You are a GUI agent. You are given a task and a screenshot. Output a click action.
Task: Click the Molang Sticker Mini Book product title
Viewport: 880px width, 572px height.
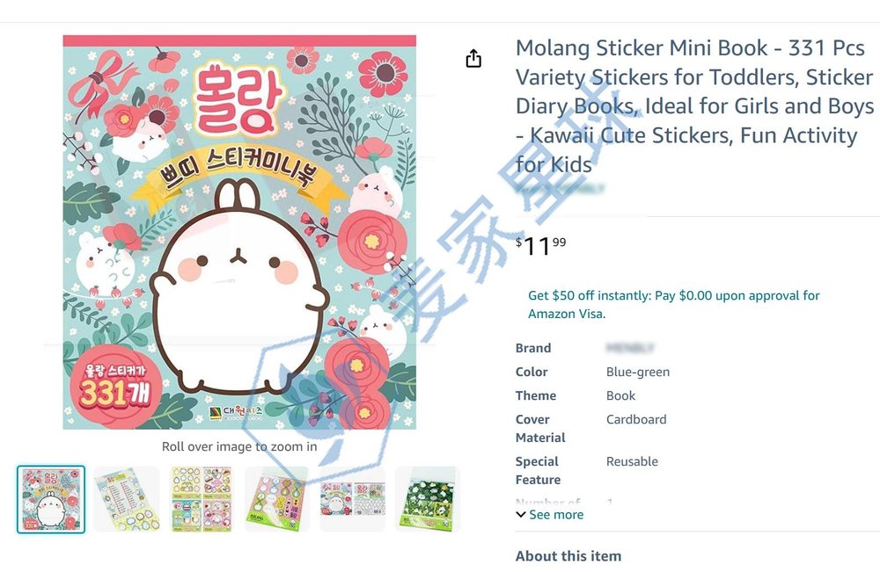695,106
